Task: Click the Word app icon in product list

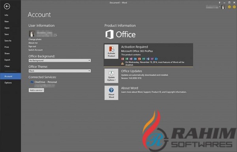Action: point(148,59)
